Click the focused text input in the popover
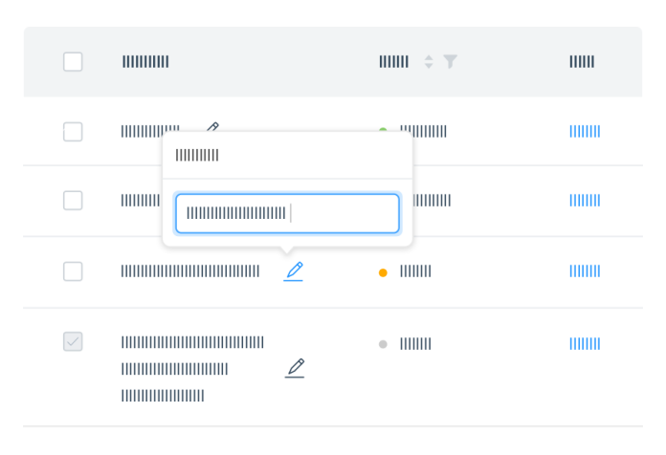 point(287,214)
